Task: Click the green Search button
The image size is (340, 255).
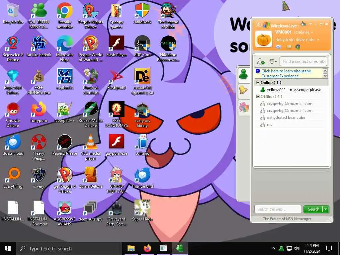Action: tap(313, 209)
